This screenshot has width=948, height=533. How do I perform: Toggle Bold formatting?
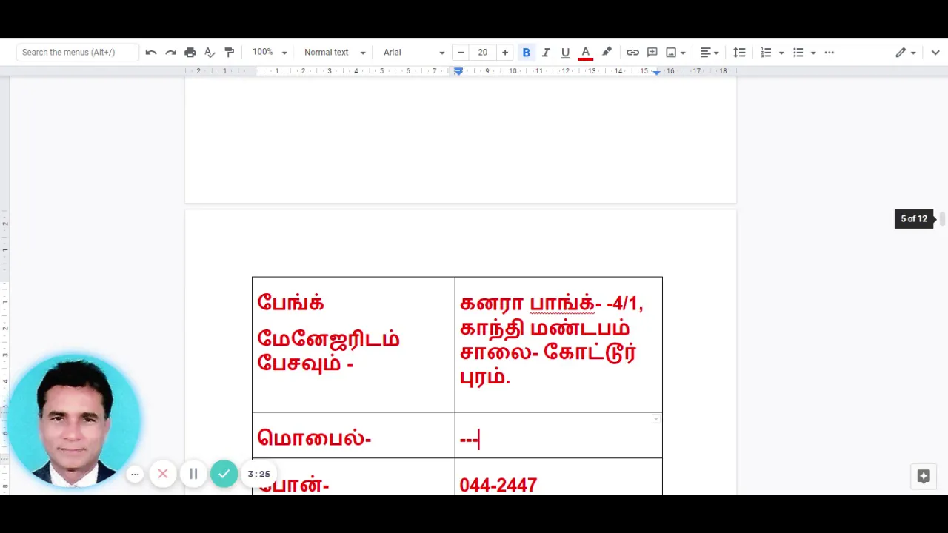coord(527,53)
